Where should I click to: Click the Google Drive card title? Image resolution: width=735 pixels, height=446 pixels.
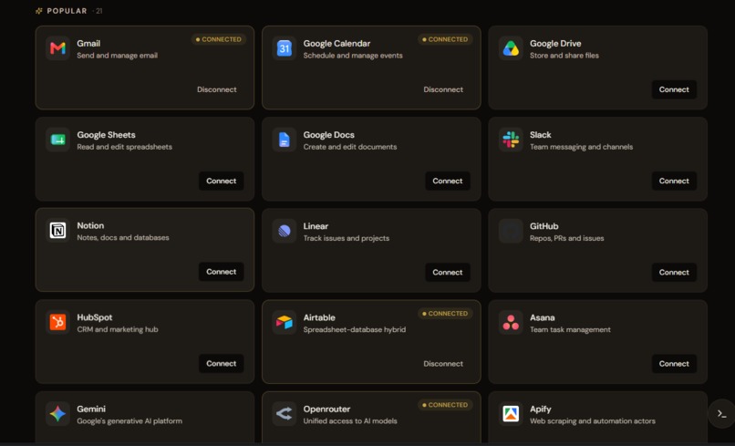(x=555, y=44)
